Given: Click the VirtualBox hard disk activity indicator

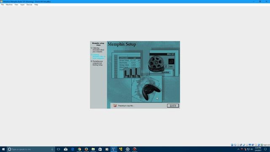Looking at the screenshot, I should [232, 145].
